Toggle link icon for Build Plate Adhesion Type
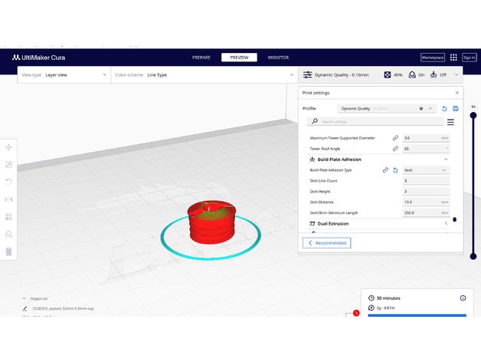 pyautogui.click(x=385, y=170)
